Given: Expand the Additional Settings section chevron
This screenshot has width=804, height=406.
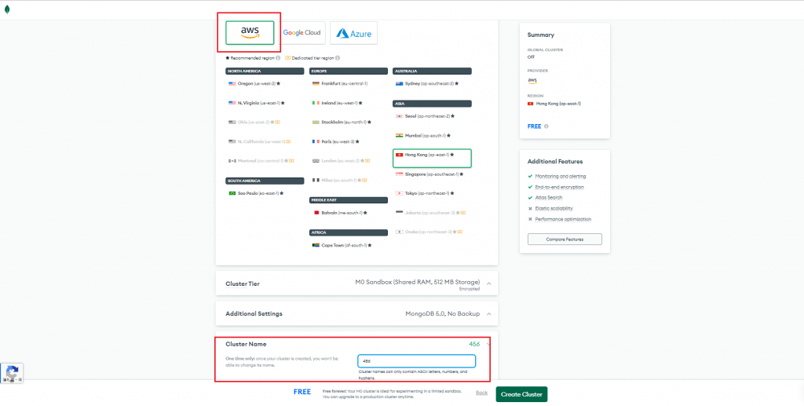Looking at the screenshot, I should pyautogui.click(x=488, y=314).
